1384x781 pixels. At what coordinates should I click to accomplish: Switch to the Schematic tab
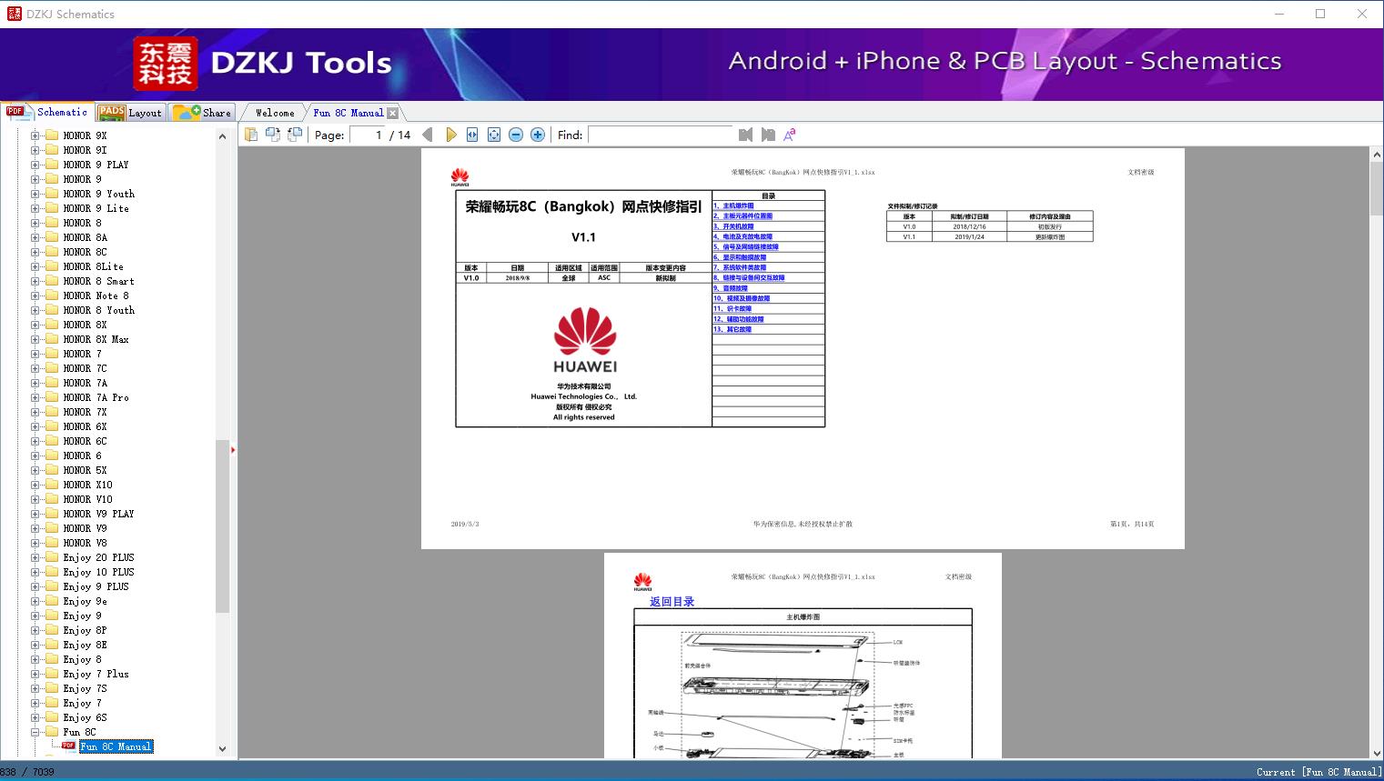47,112
